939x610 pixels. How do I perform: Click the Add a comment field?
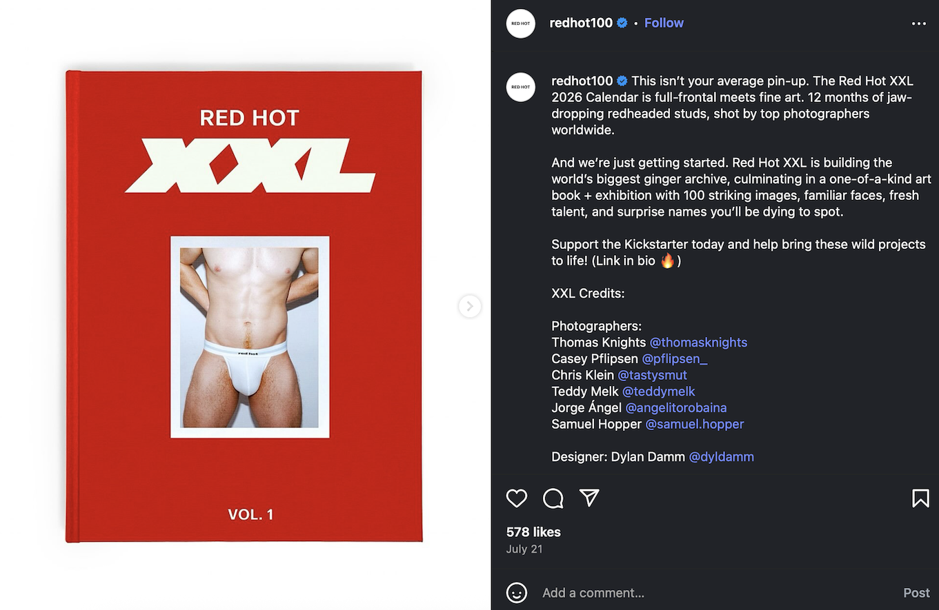point(718,593)
